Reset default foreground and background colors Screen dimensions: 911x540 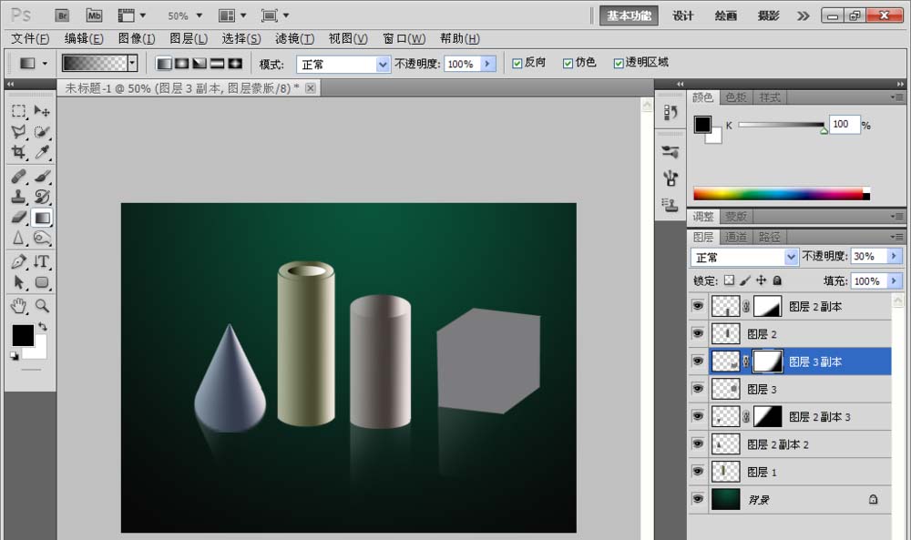tap(15, 356)
